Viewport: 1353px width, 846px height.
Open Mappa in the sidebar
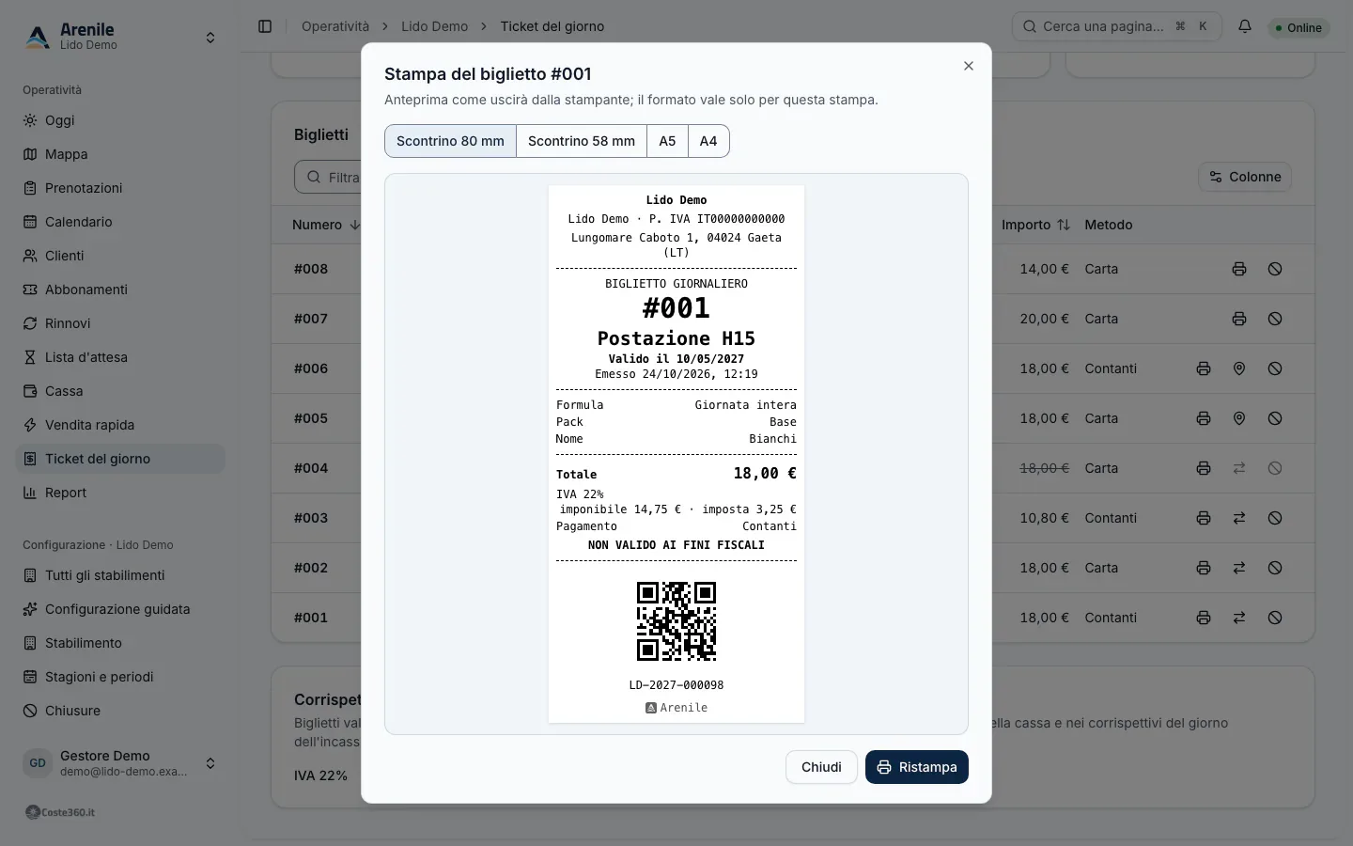(120, 154)
